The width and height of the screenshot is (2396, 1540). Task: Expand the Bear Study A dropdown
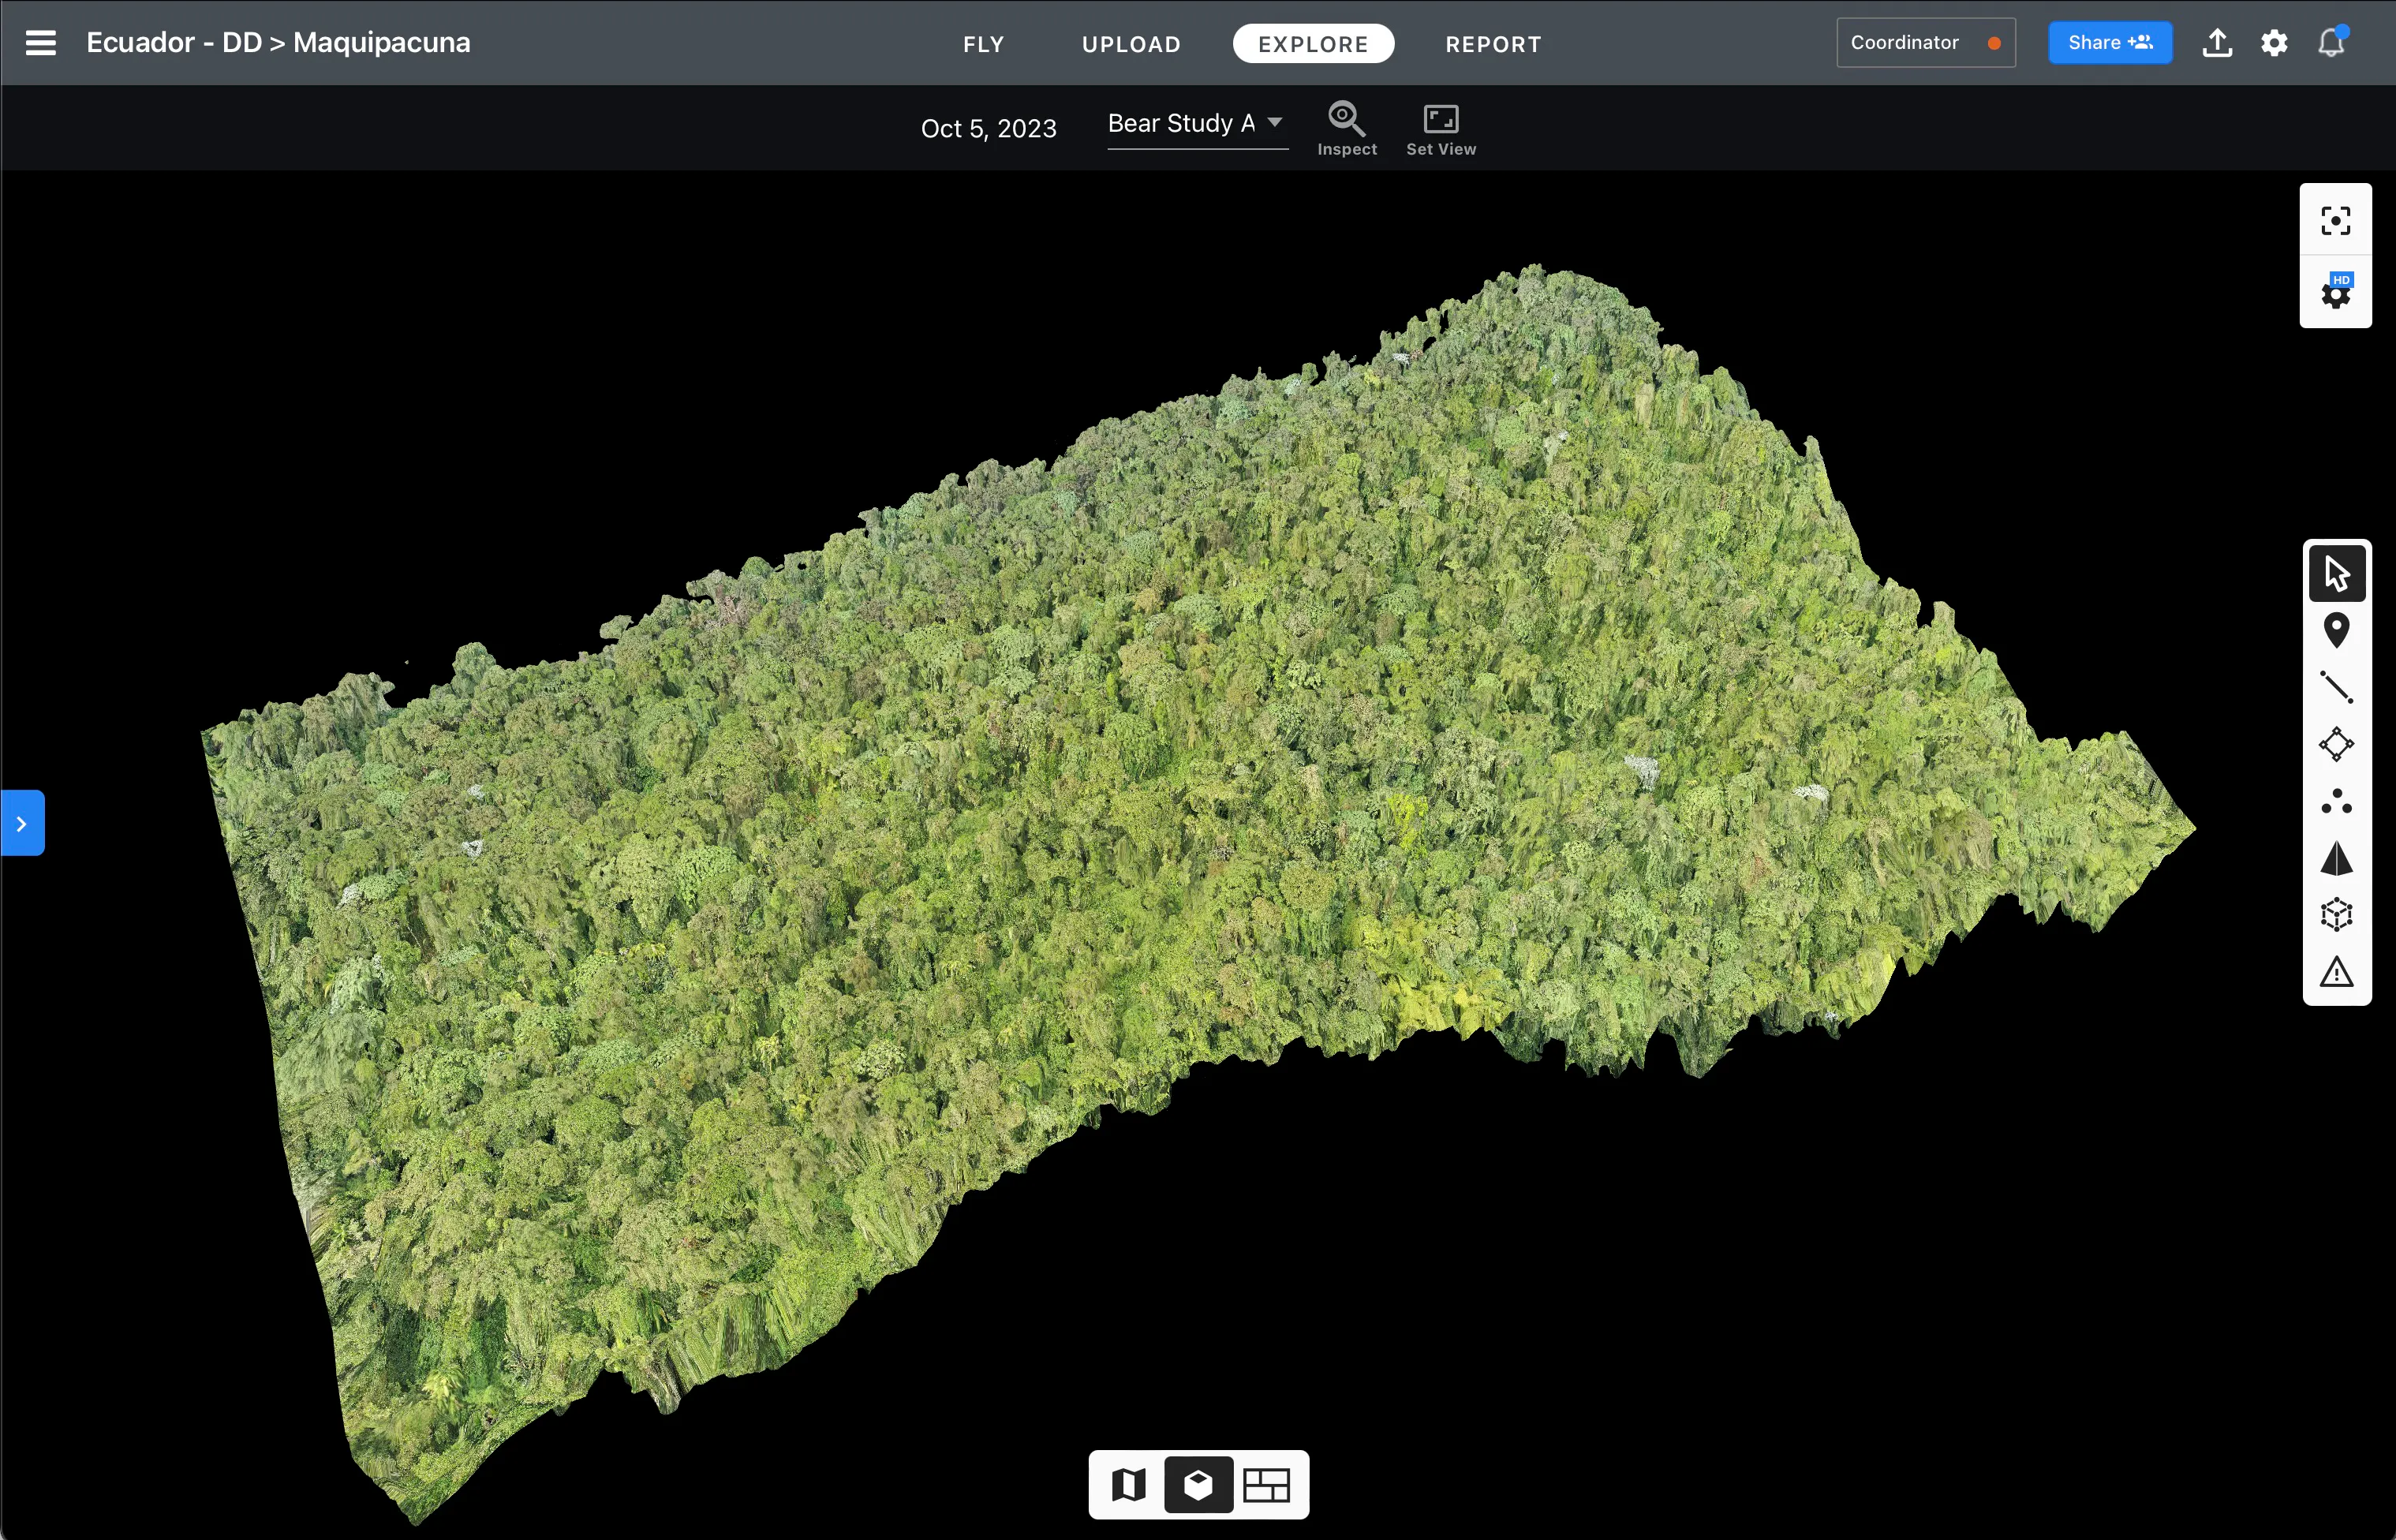click(1197, 125)
